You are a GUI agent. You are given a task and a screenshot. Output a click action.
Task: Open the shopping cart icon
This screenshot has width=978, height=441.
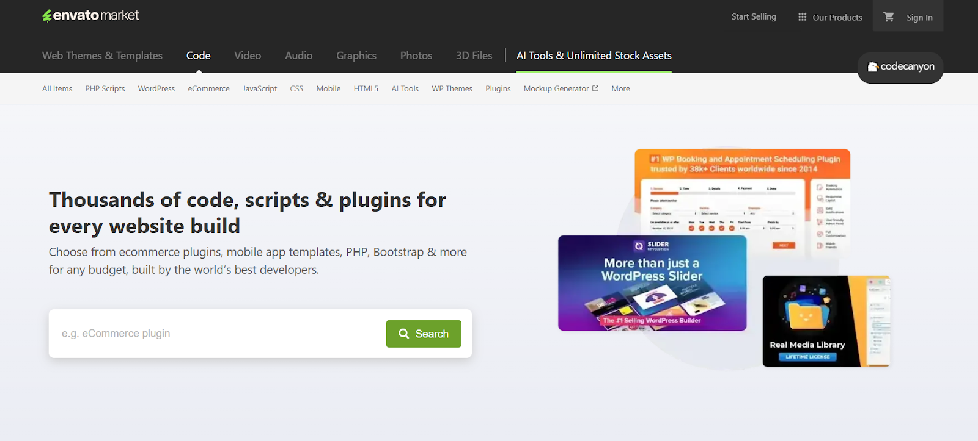tap(889, 17)
